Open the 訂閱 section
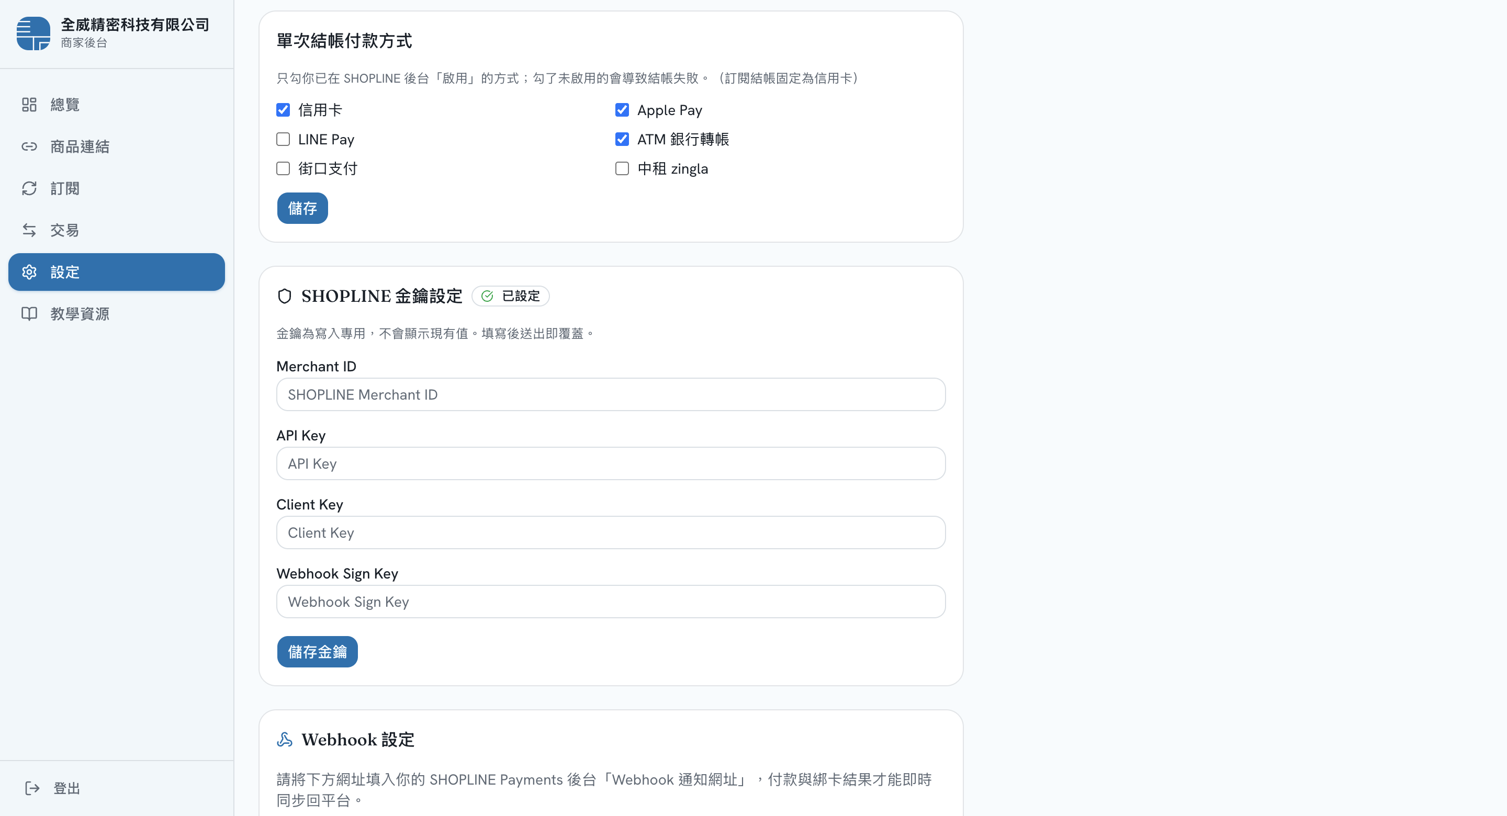 116,188
